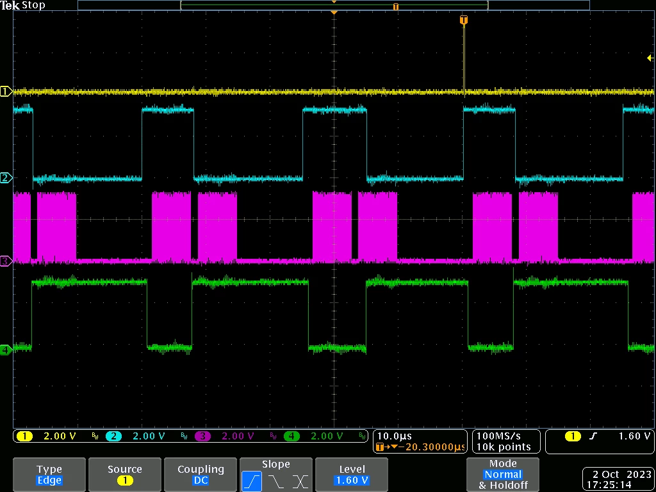Click the channel 4 green ground marker
Screen dimensions: 656x492
point(6,350)
